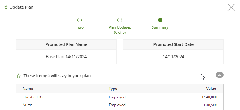Click the star icon next to These Item(s)
The height and width of the screenshot is (110, 240).
coord(19,75)
